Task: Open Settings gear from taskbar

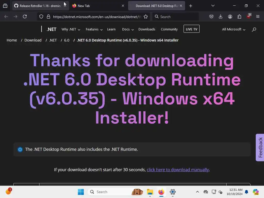Action: tap(172, 192)
